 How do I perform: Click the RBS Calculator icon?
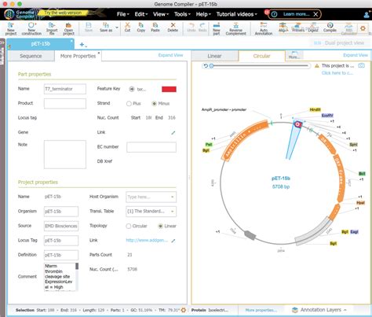point(348,28)
